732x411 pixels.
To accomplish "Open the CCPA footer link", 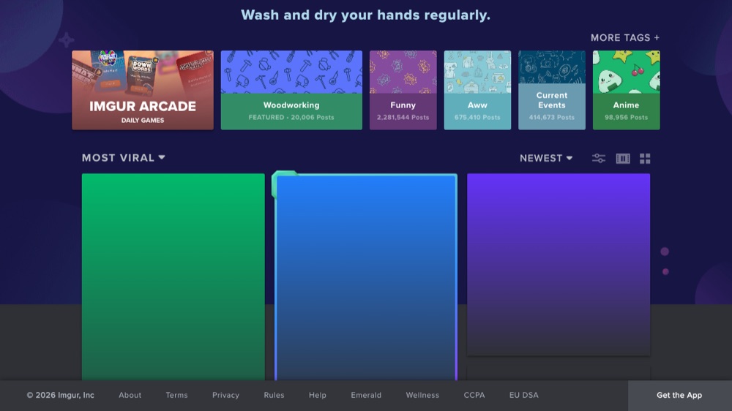I will tap(474, 395).
